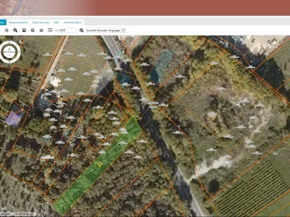Click the zoom-to-scale magnifier after scale field
The height and width of the screenshot is (217, 290).
pyautogui.click(x=82, y=30)
